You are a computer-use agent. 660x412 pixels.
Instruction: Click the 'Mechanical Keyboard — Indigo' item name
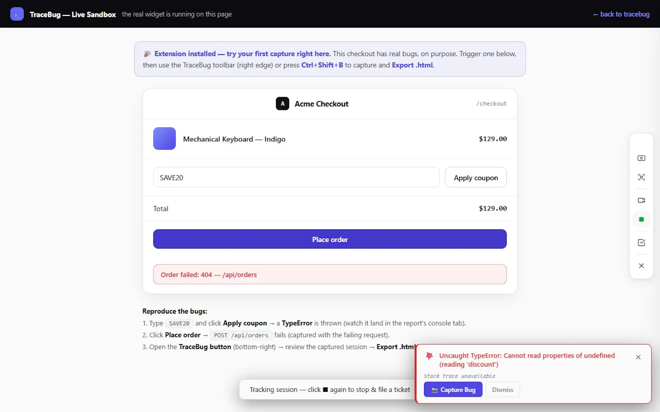click(x=234, y=139)
